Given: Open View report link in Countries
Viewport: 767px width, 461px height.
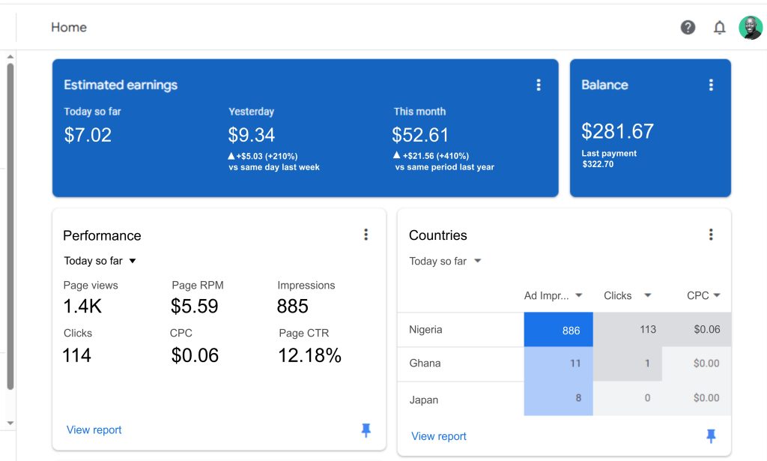Looking at the screenshot, I should coord(439,436).
